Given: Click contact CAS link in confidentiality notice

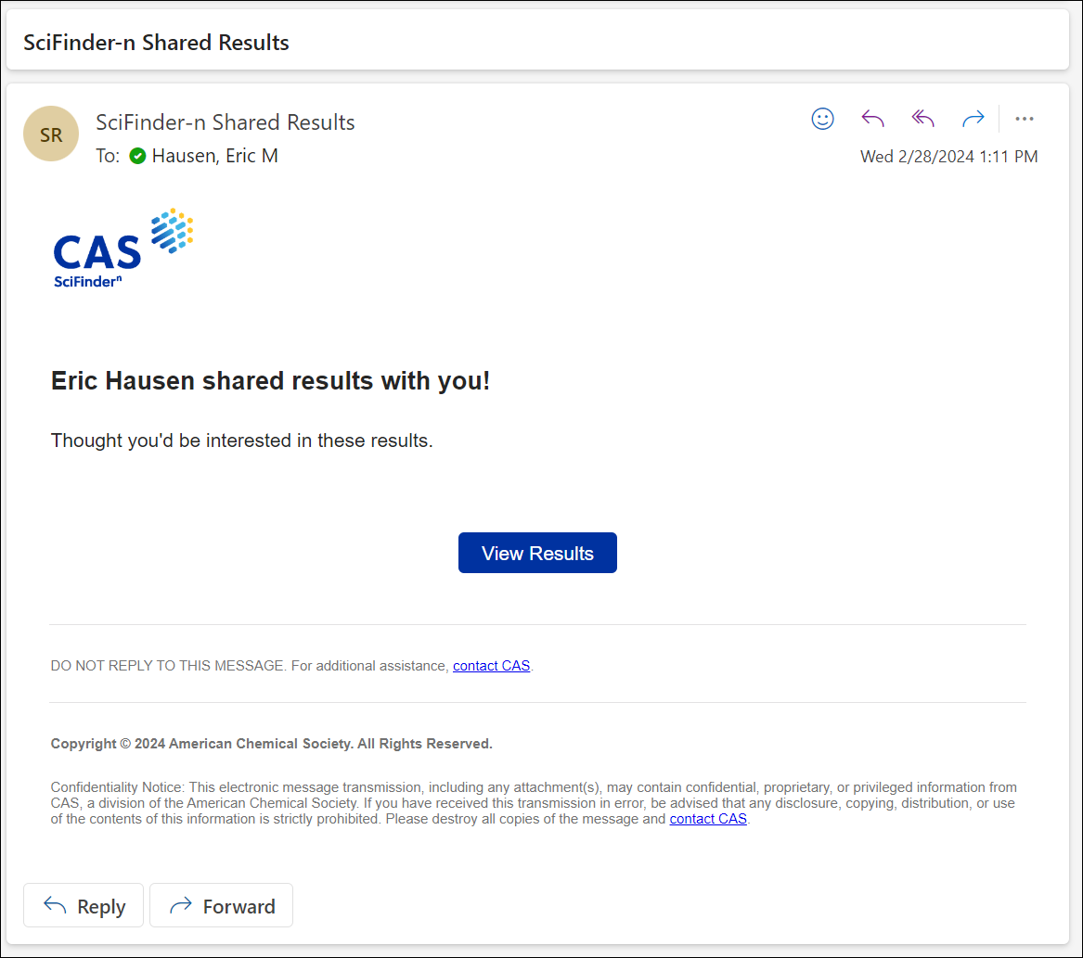Looking at the screenshot, I should (708, 819).
